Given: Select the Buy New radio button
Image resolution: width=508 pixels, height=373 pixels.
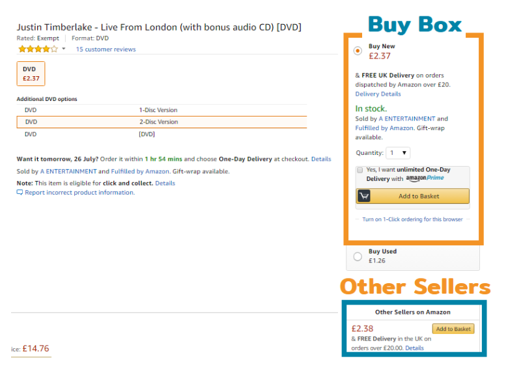Looking at the screenshot, I should [x=358, y=51].
